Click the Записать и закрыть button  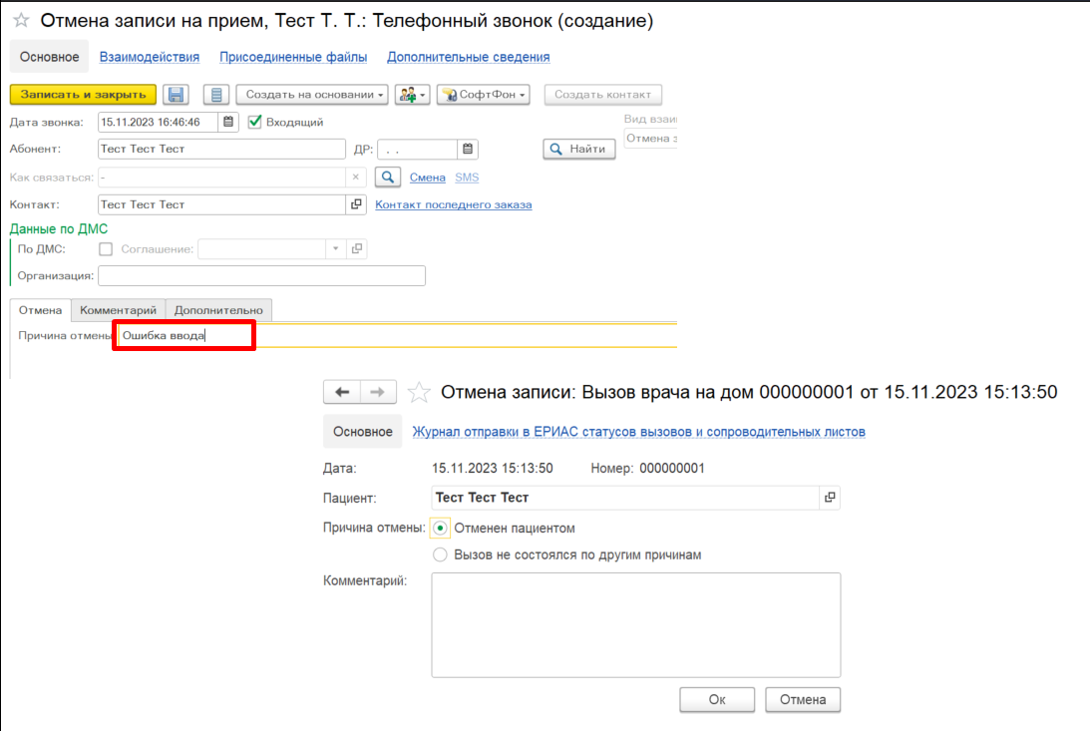(83, 94)
